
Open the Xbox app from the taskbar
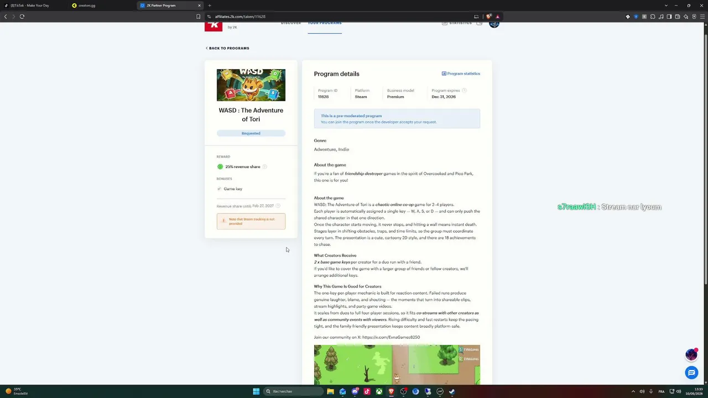click(379, 391)
